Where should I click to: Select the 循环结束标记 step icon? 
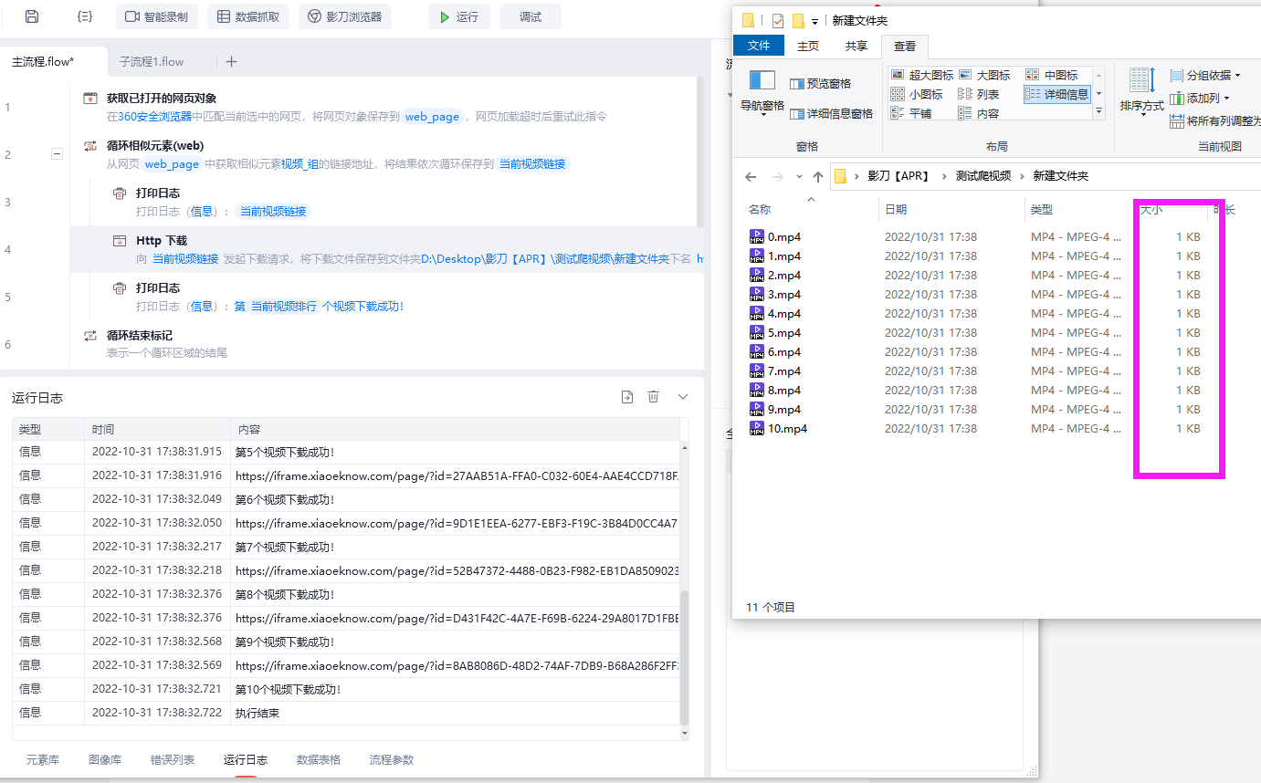[x=90, y=336]
